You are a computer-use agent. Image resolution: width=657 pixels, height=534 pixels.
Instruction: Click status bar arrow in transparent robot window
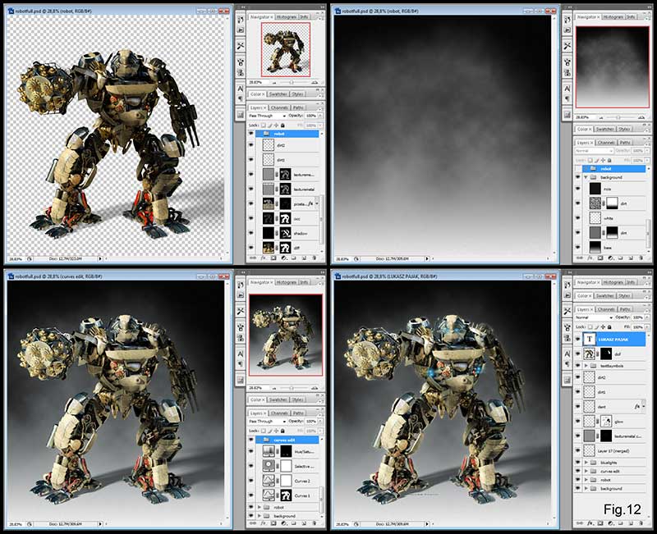pyautogui.click(x=99, y=258)
